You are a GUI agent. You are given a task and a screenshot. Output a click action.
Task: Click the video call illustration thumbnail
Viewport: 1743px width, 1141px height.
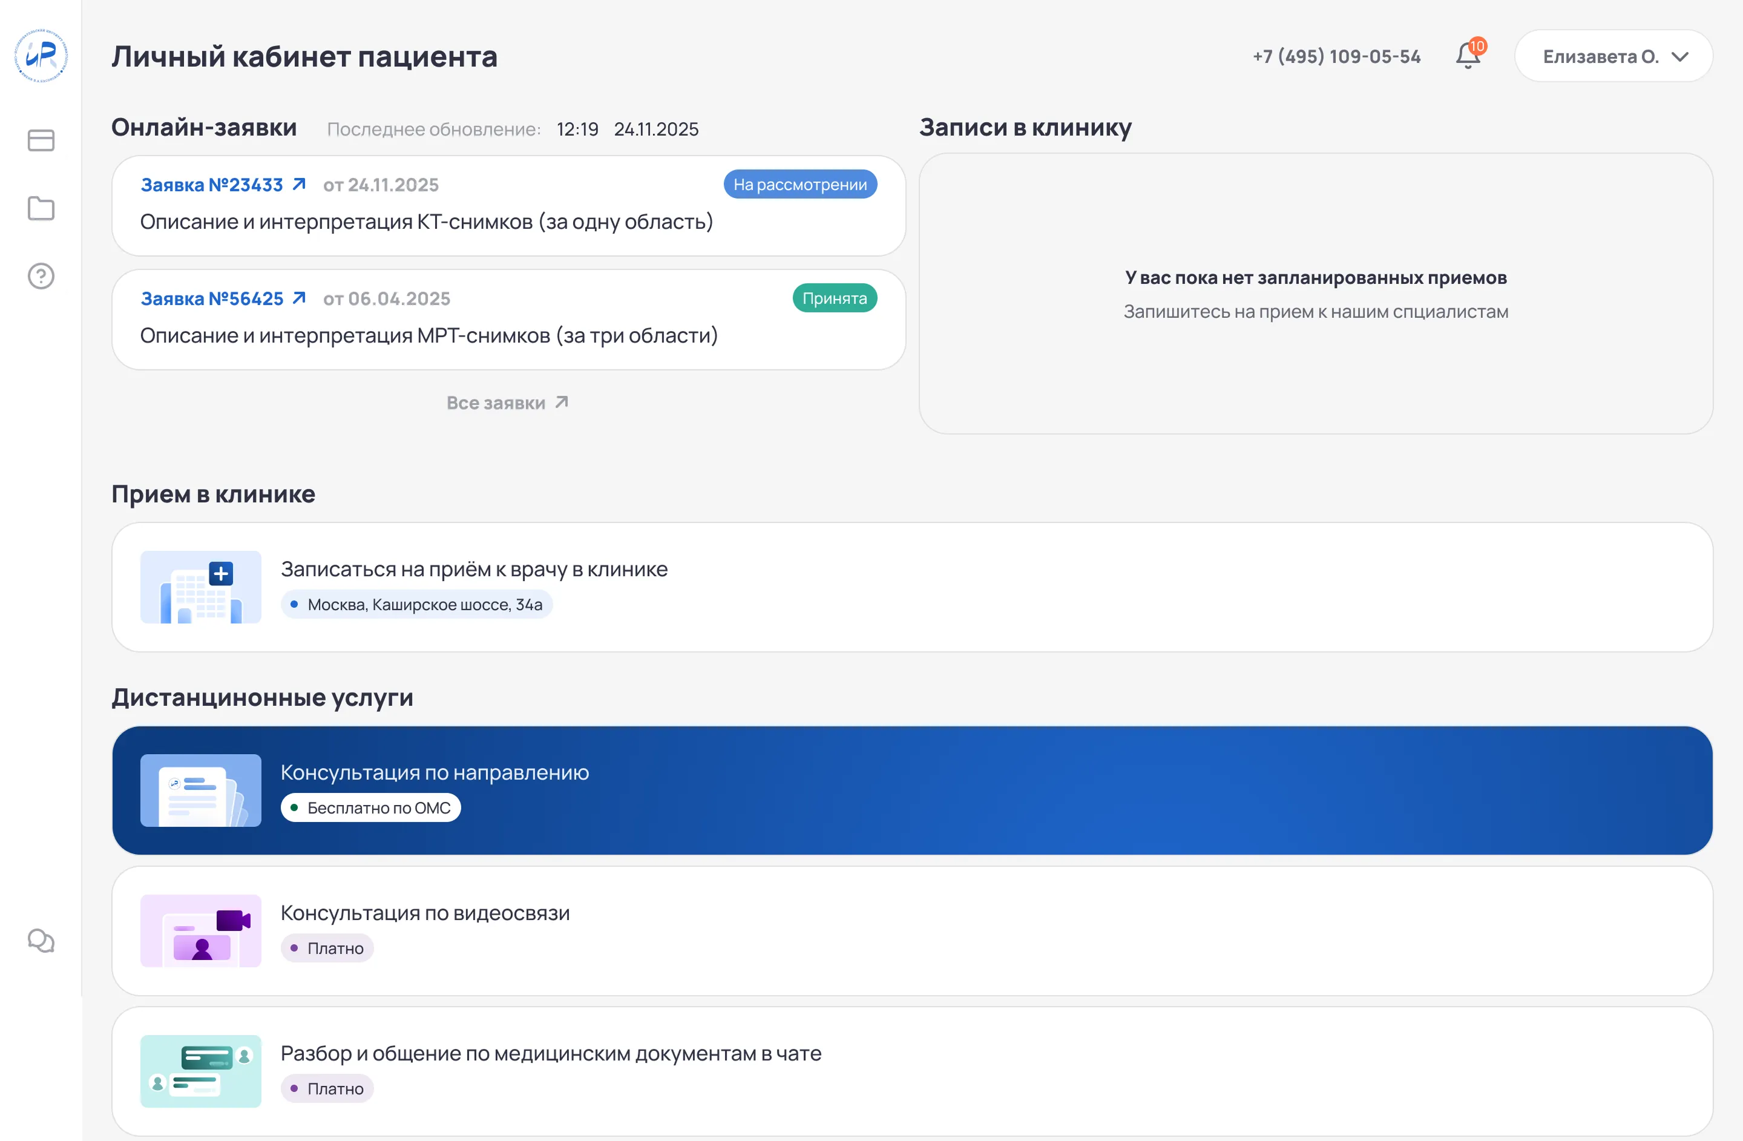201,931
